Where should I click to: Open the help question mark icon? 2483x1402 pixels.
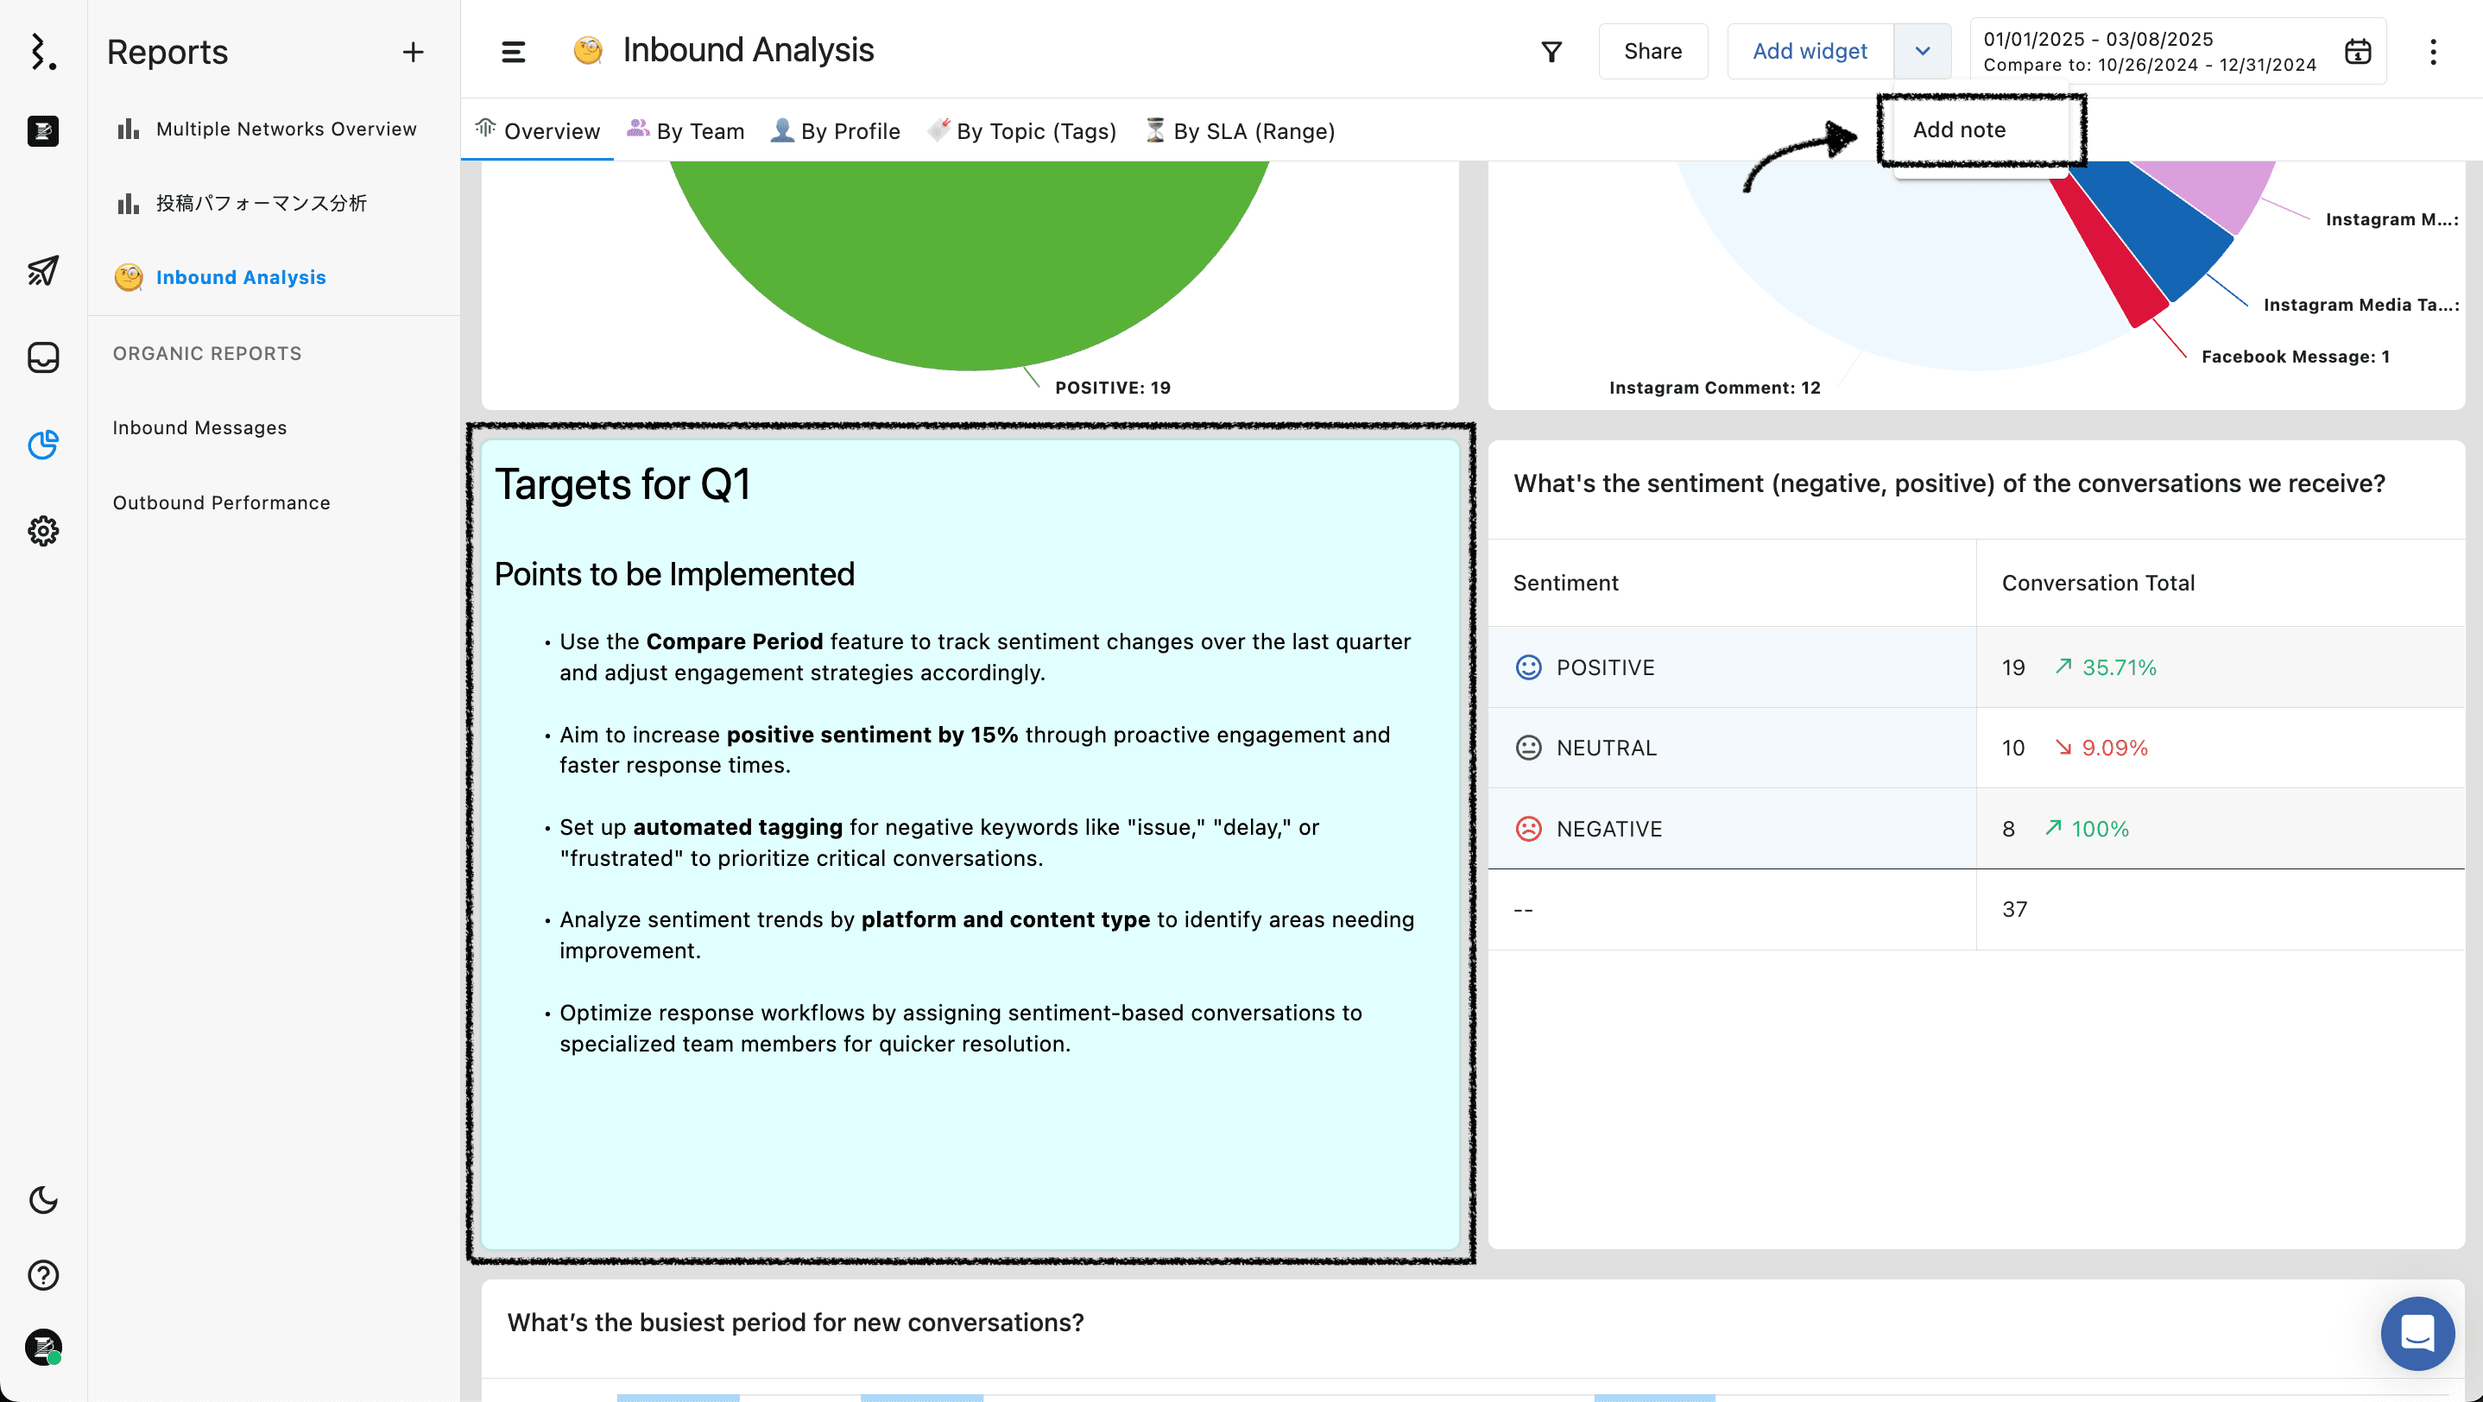(x=43, y=1274)
